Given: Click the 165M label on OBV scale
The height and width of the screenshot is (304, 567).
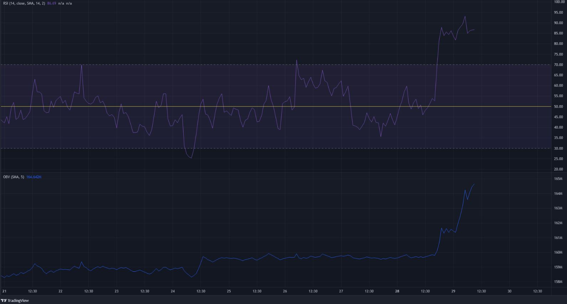Looking at the screenshot, I should [x=558, y=179].
